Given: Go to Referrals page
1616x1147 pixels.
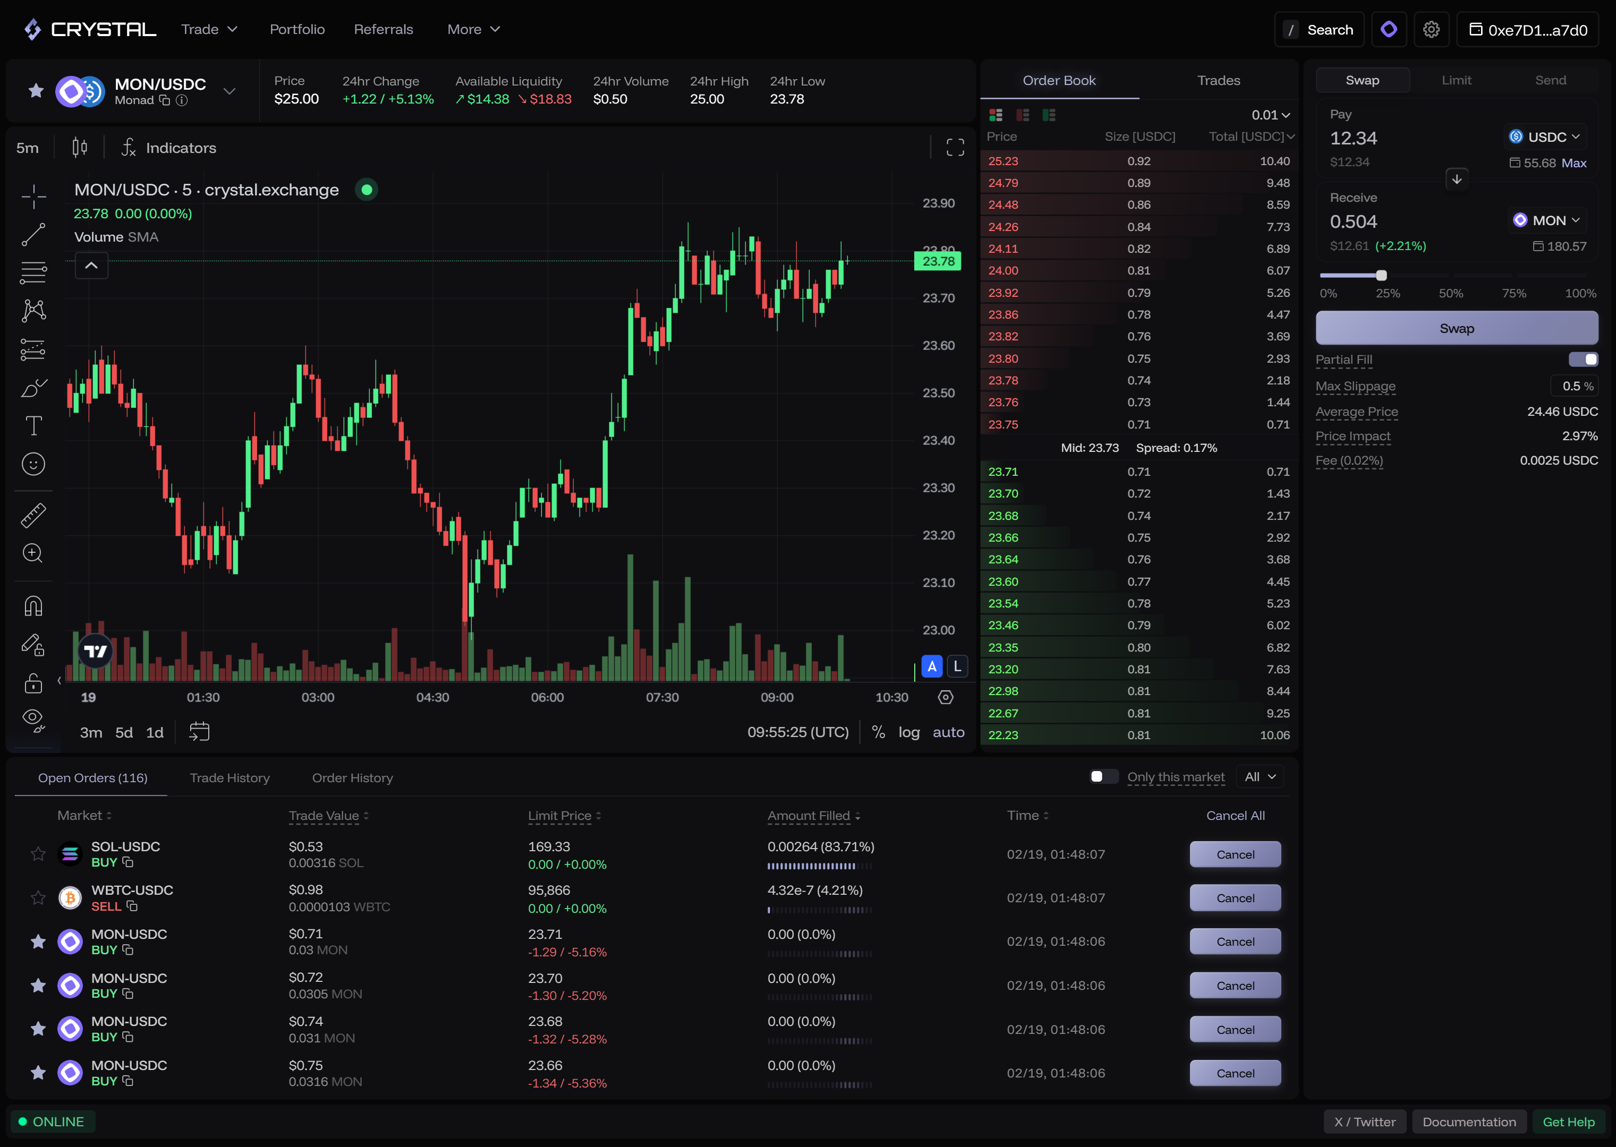Looking at the screenshot, I should [x=383, y=29].
